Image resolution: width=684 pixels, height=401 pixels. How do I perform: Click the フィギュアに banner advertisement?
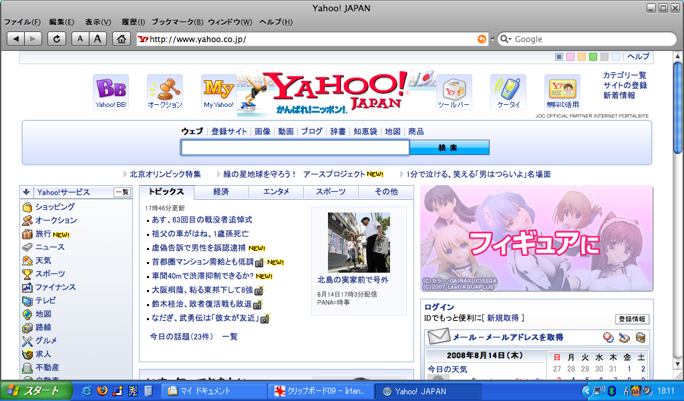pos(536,239)
